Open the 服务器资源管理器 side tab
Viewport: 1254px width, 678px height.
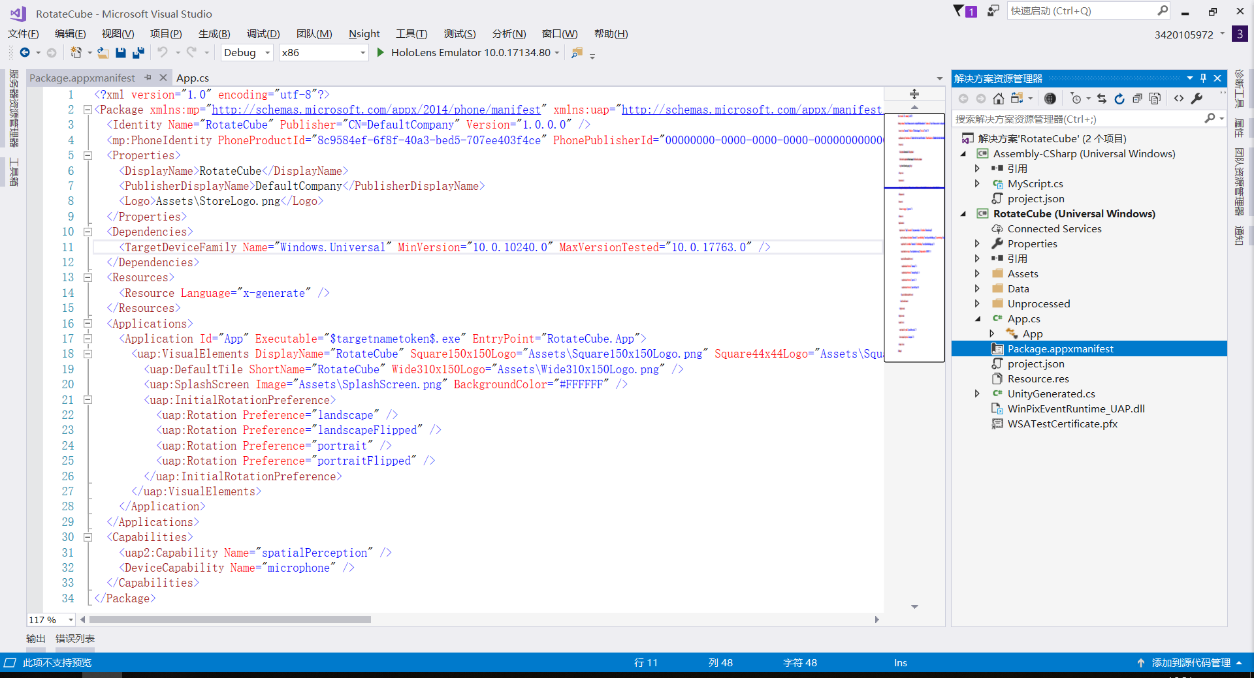point(14,108)
